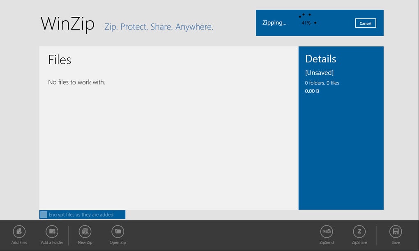Click the 0.00 B size value

click(x=312, y=91)
